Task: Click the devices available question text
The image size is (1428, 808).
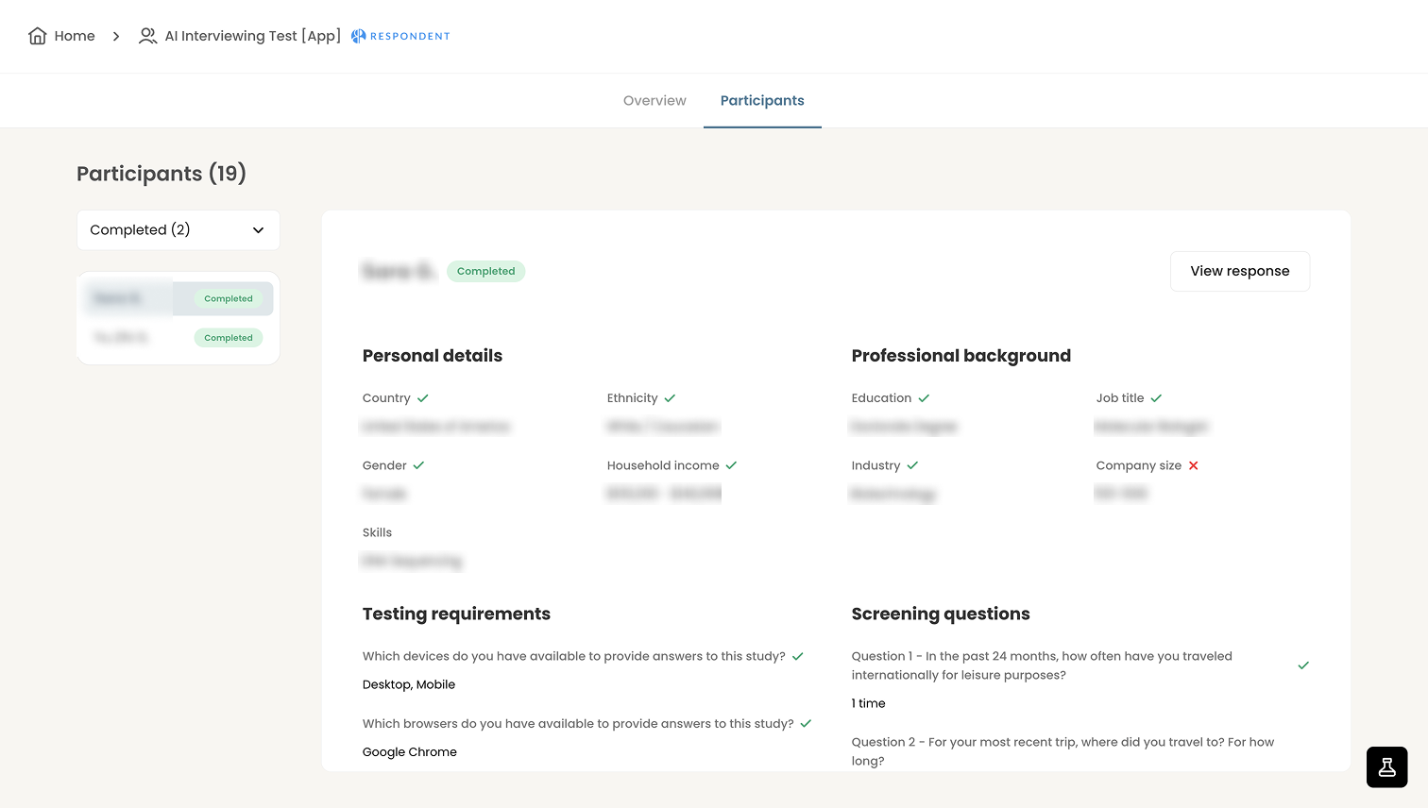Action: pos(574,656)
